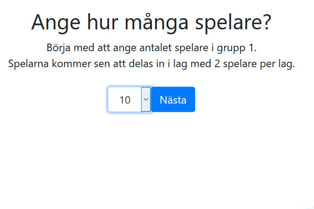Click the line 'Börja med att ange antalet spelare'
This screenshot has height=209, width=314.
coord(151,48)
